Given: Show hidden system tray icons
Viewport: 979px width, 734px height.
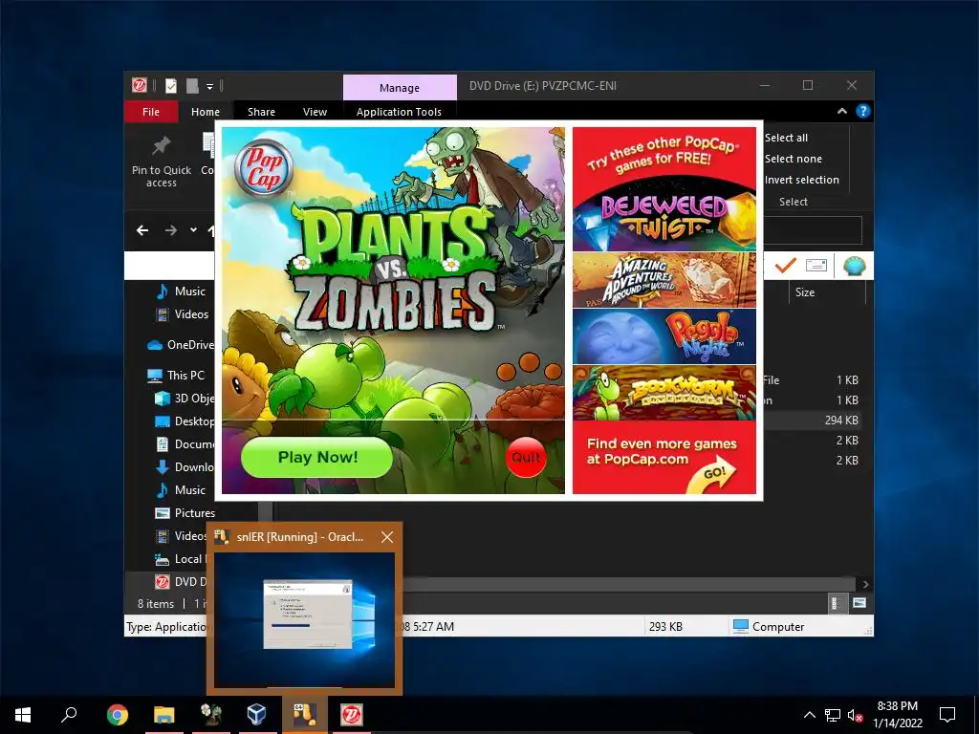Looking at the screenshot, I should point(809,715).
